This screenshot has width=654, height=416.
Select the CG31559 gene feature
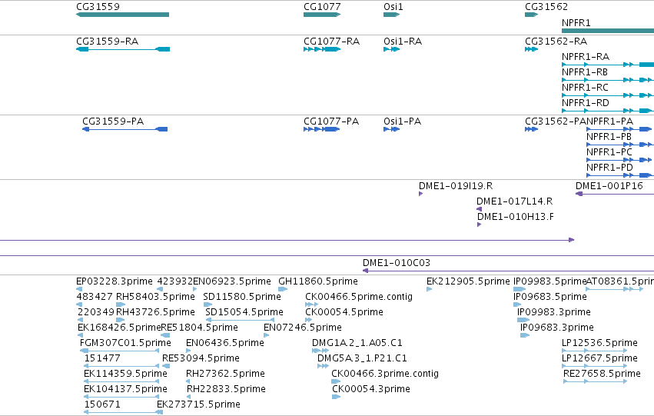pos(123,15)
